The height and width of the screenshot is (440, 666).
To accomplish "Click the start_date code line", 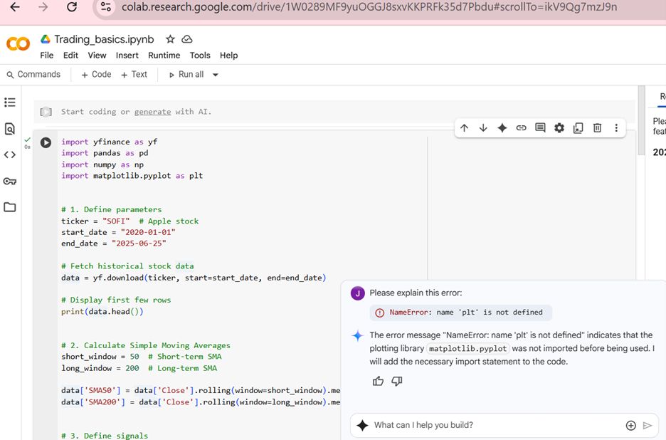I will [118, 232].
